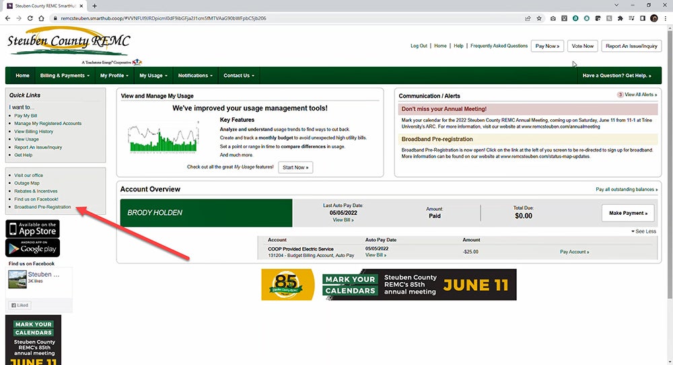Open Chrome three-dot menu
Viewport: 673px width, 365px height.
tap(666, 18)
